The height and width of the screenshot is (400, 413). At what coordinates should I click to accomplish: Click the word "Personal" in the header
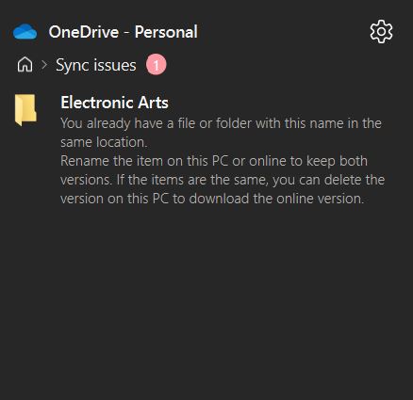tap(166, 32)
